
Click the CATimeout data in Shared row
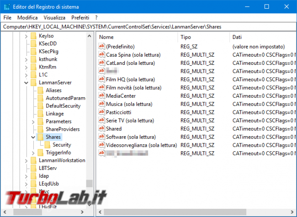tap(264, 129)
